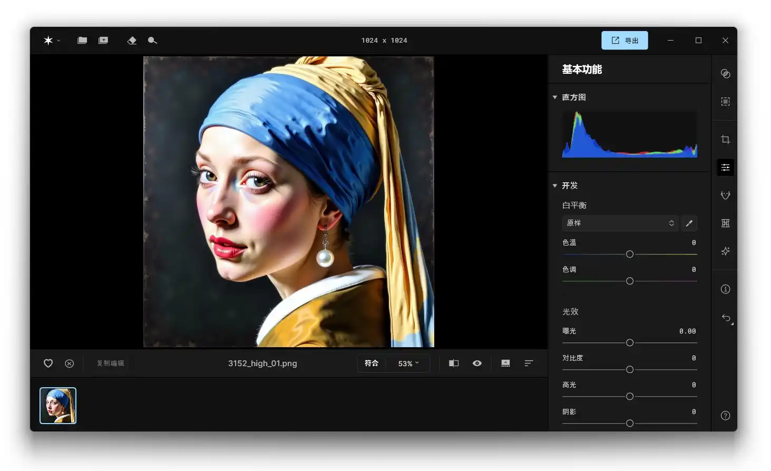Adjust the 对比度 contrast slider
This screenshot has height=471, width=771.
tap(629, 370)
